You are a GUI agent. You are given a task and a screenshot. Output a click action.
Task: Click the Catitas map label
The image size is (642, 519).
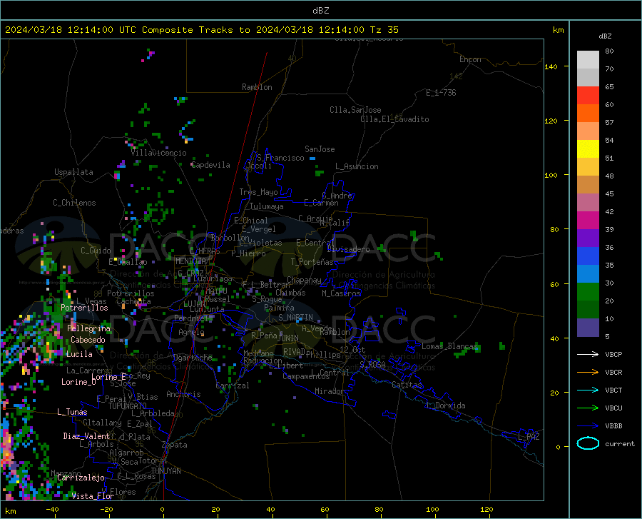(407, 385)
